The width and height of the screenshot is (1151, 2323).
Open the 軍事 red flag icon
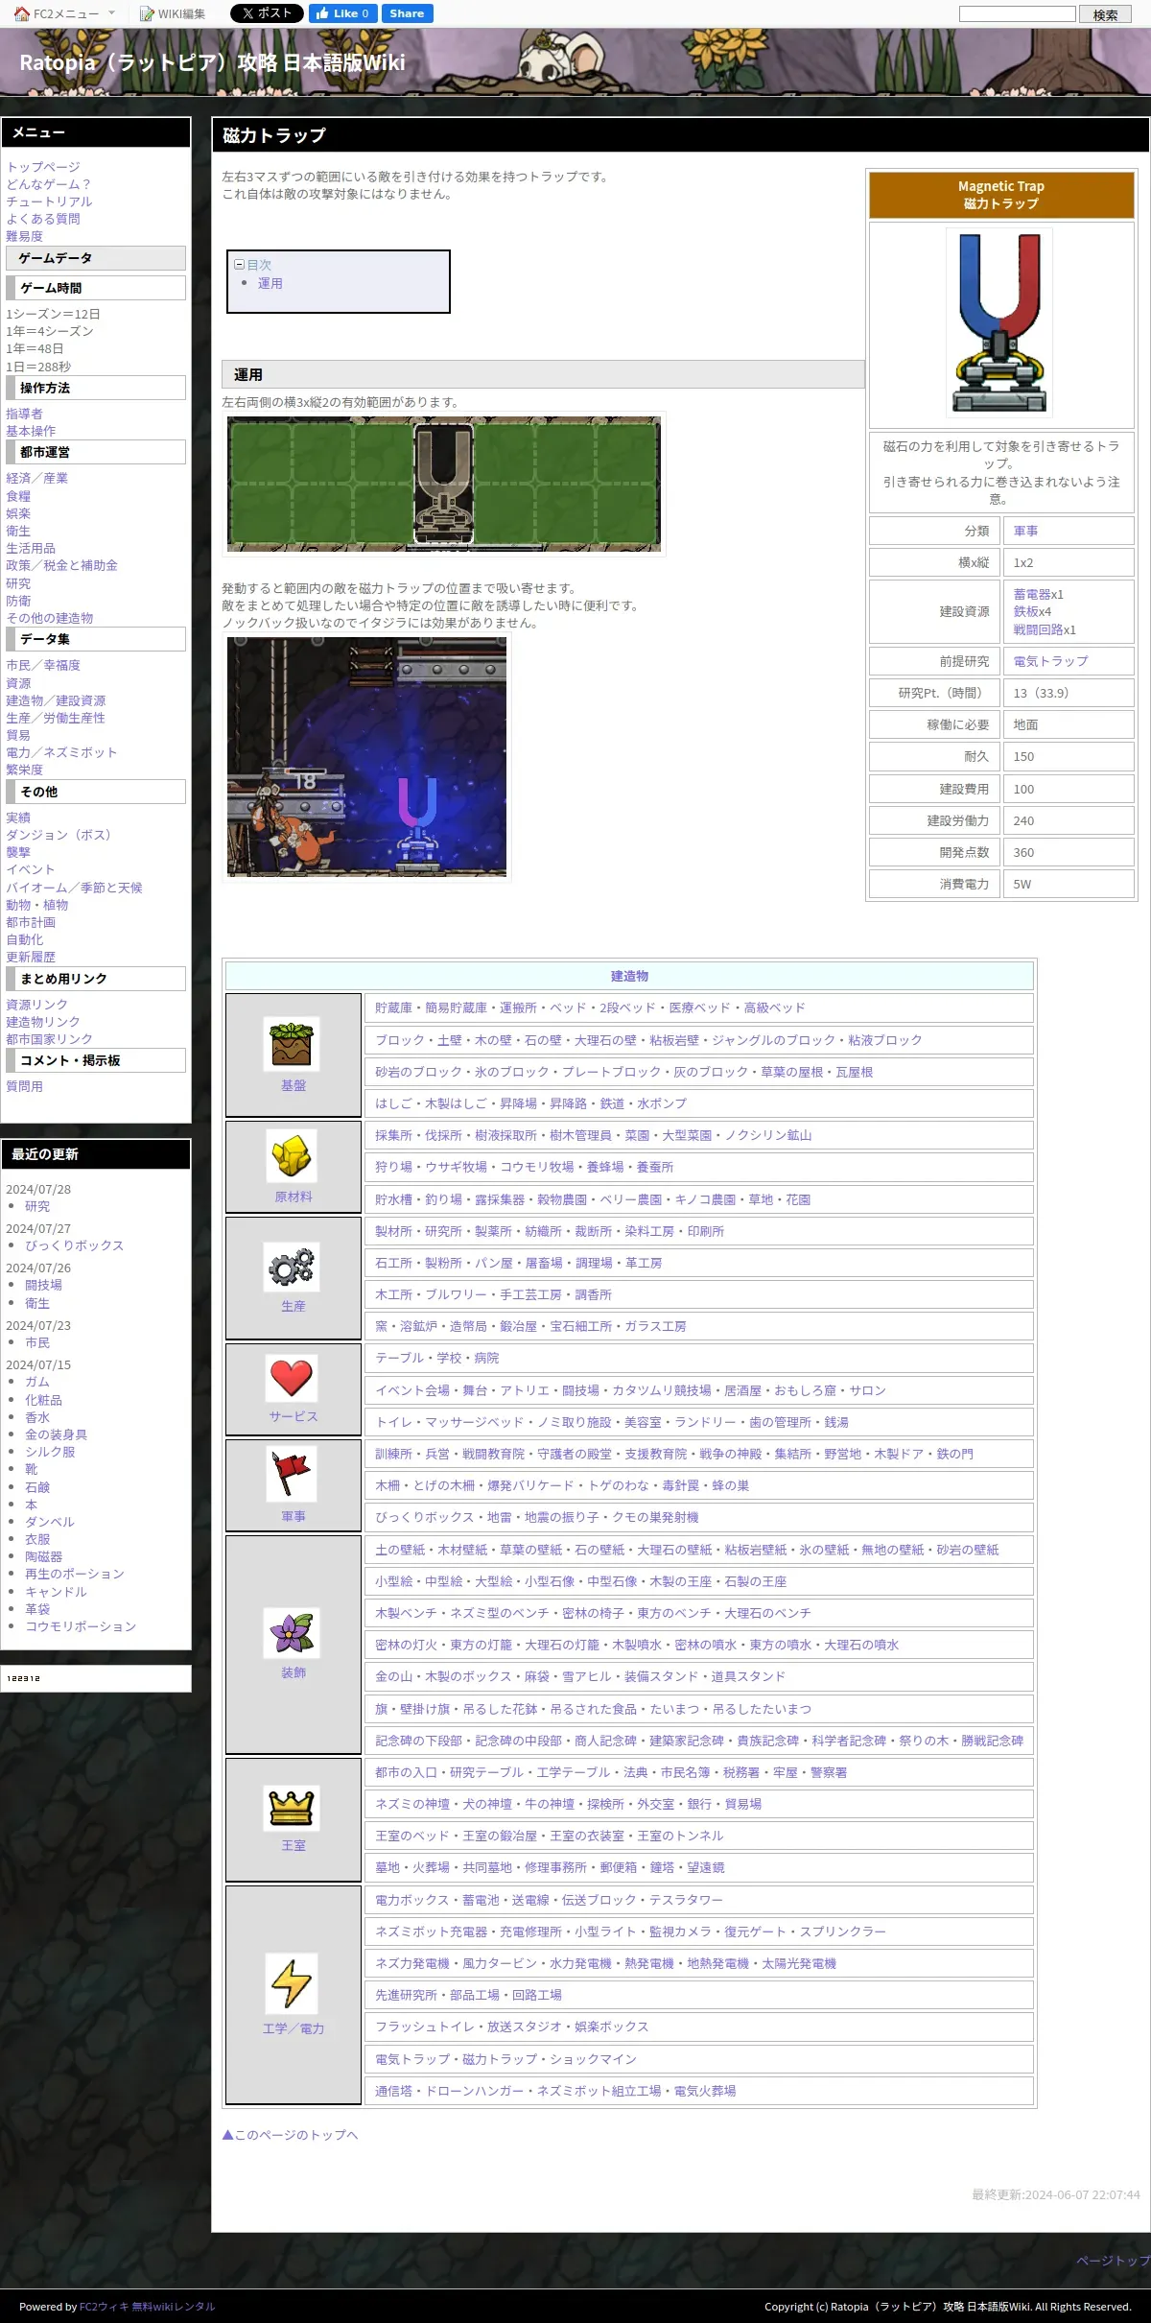[292, 1474]
